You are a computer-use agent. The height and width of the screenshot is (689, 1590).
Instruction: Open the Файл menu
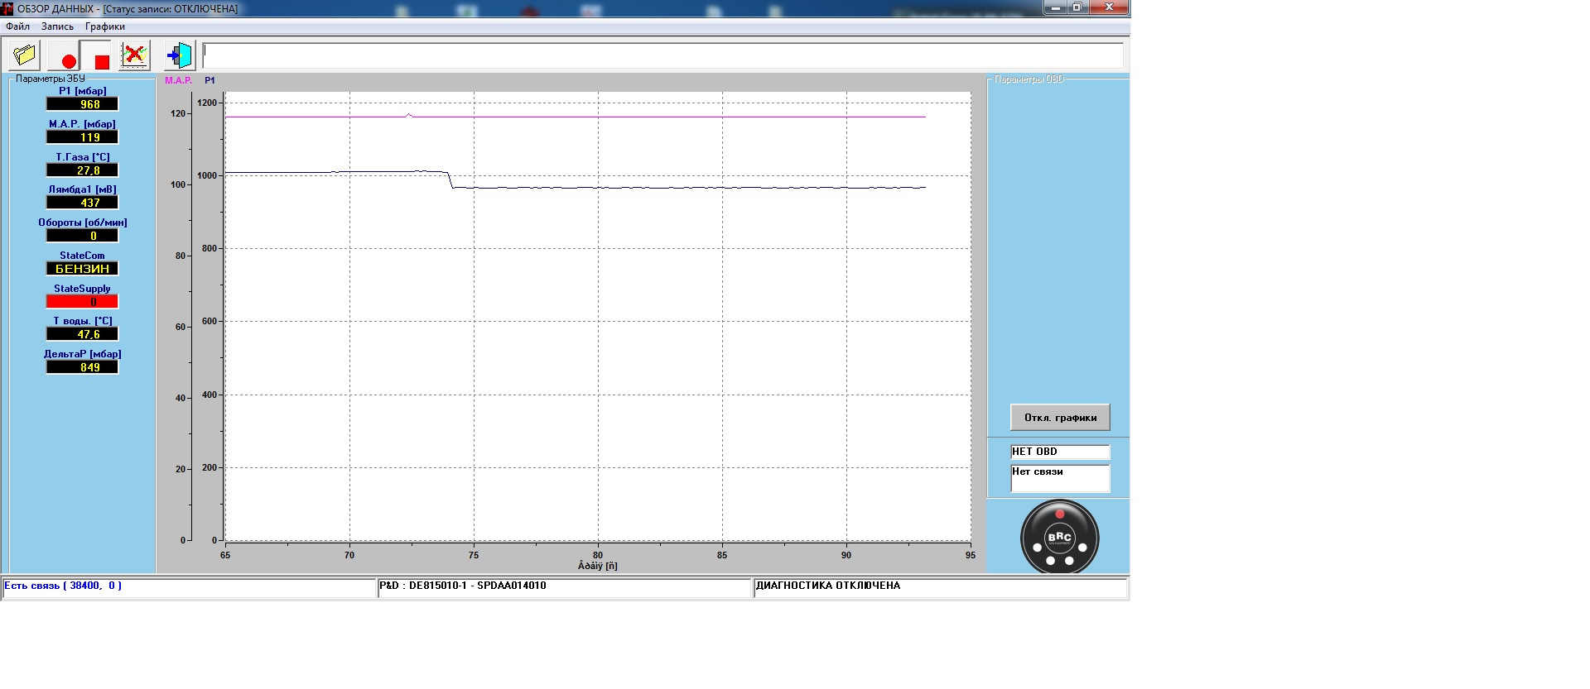pyautogui.click(x=17, y=26)
